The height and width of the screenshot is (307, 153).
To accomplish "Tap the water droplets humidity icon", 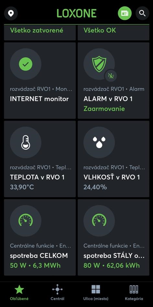I will click(x=99, y=142).
